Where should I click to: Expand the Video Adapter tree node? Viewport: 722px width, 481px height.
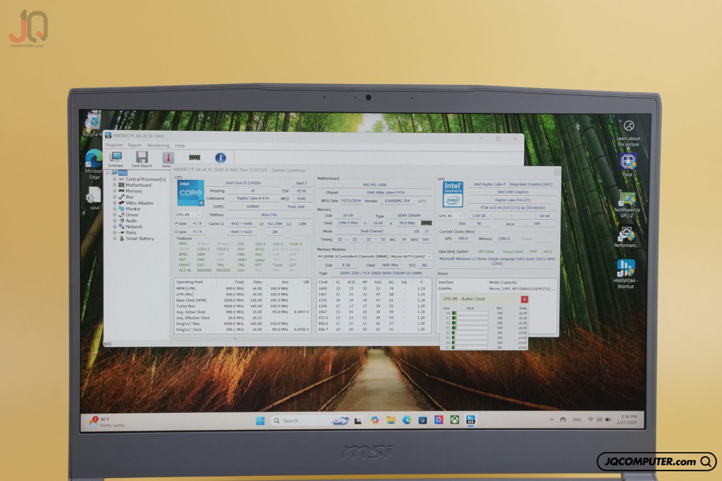[115, 203]
